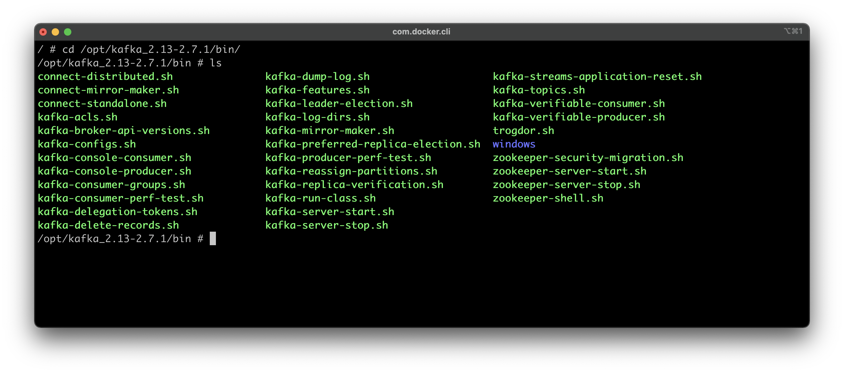Click kafka-delete-records.sh filename
Image resolution: width=844 pixels, height=373 pixels.
(x=108, y=225)
